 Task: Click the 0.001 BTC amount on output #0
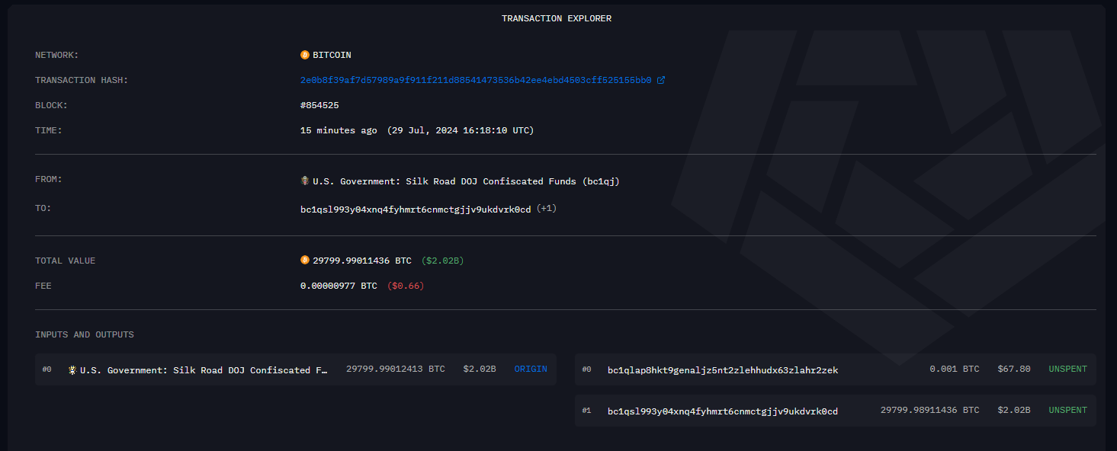coord(954,369)
